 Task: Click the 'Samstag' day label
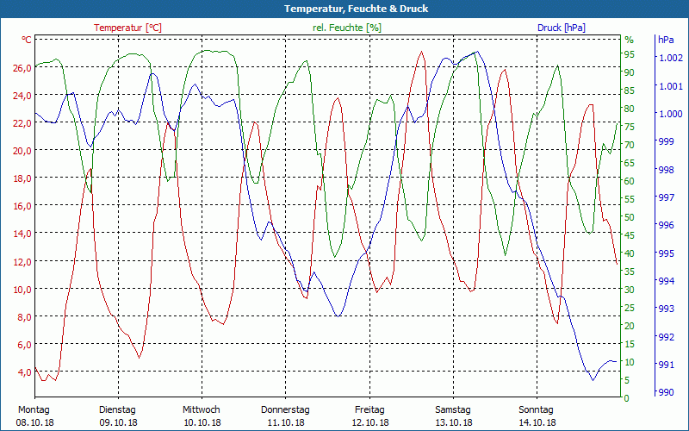(x=453, y=410)
